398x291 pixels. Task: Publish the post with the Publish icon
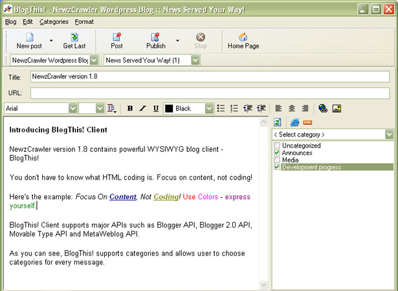pos(155,38)
